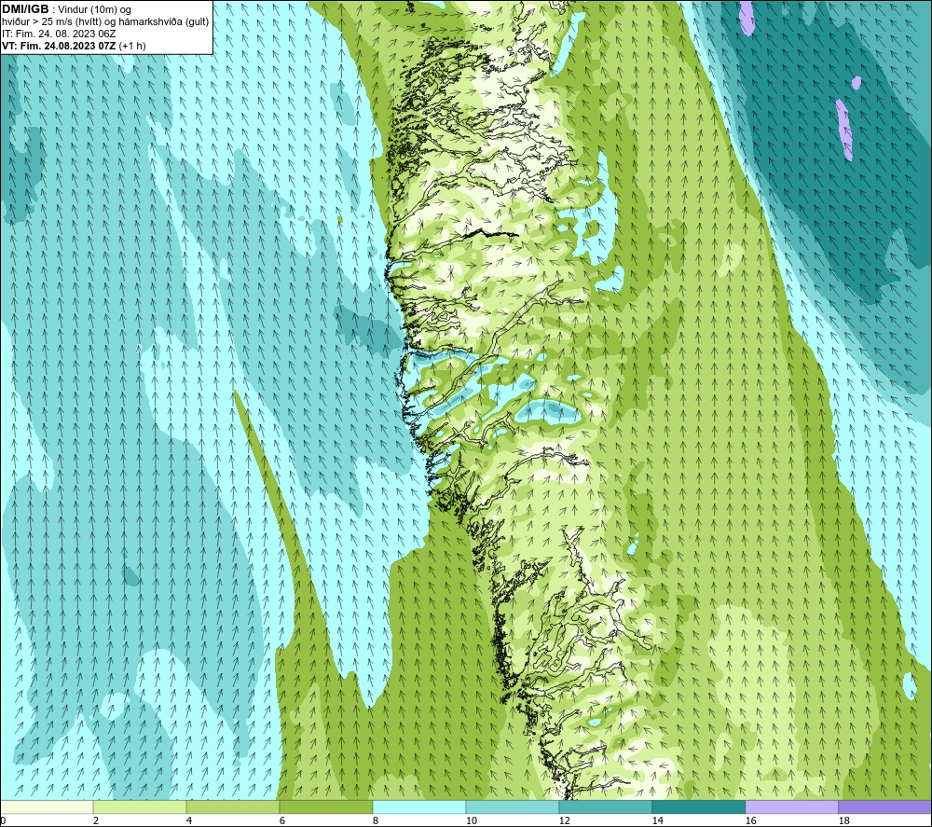Viewport: 932px width, 827px height.
Task: Click the 'VT: Fim. 24.08.2023 07Z (+1 h)' line
Action: (x=74, y=46)
